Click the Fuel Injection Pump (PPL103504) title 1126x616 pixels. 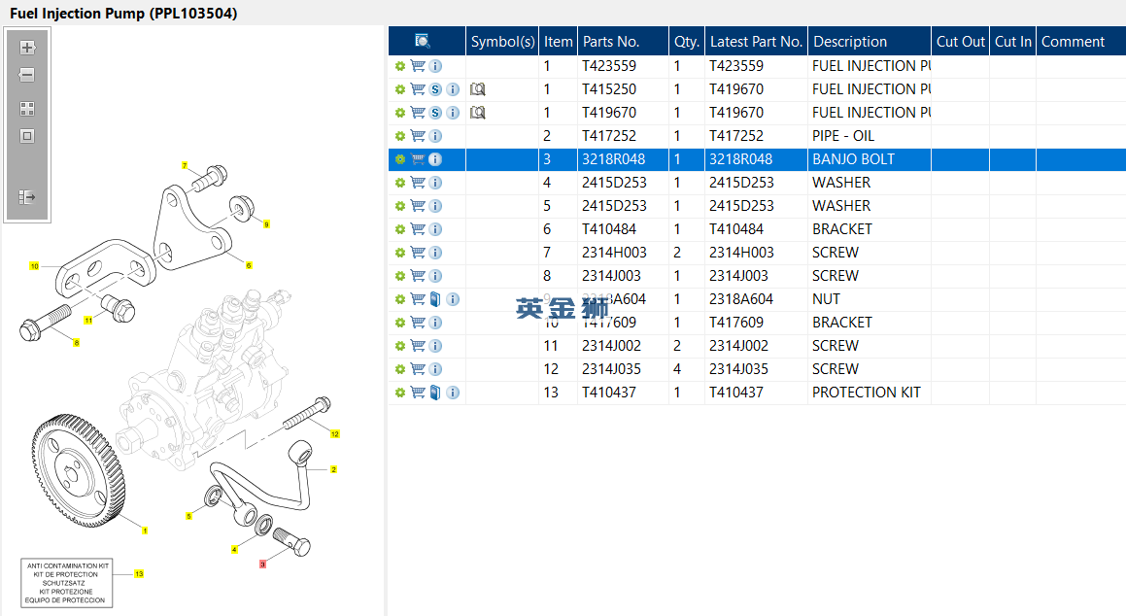pos(123,13)
